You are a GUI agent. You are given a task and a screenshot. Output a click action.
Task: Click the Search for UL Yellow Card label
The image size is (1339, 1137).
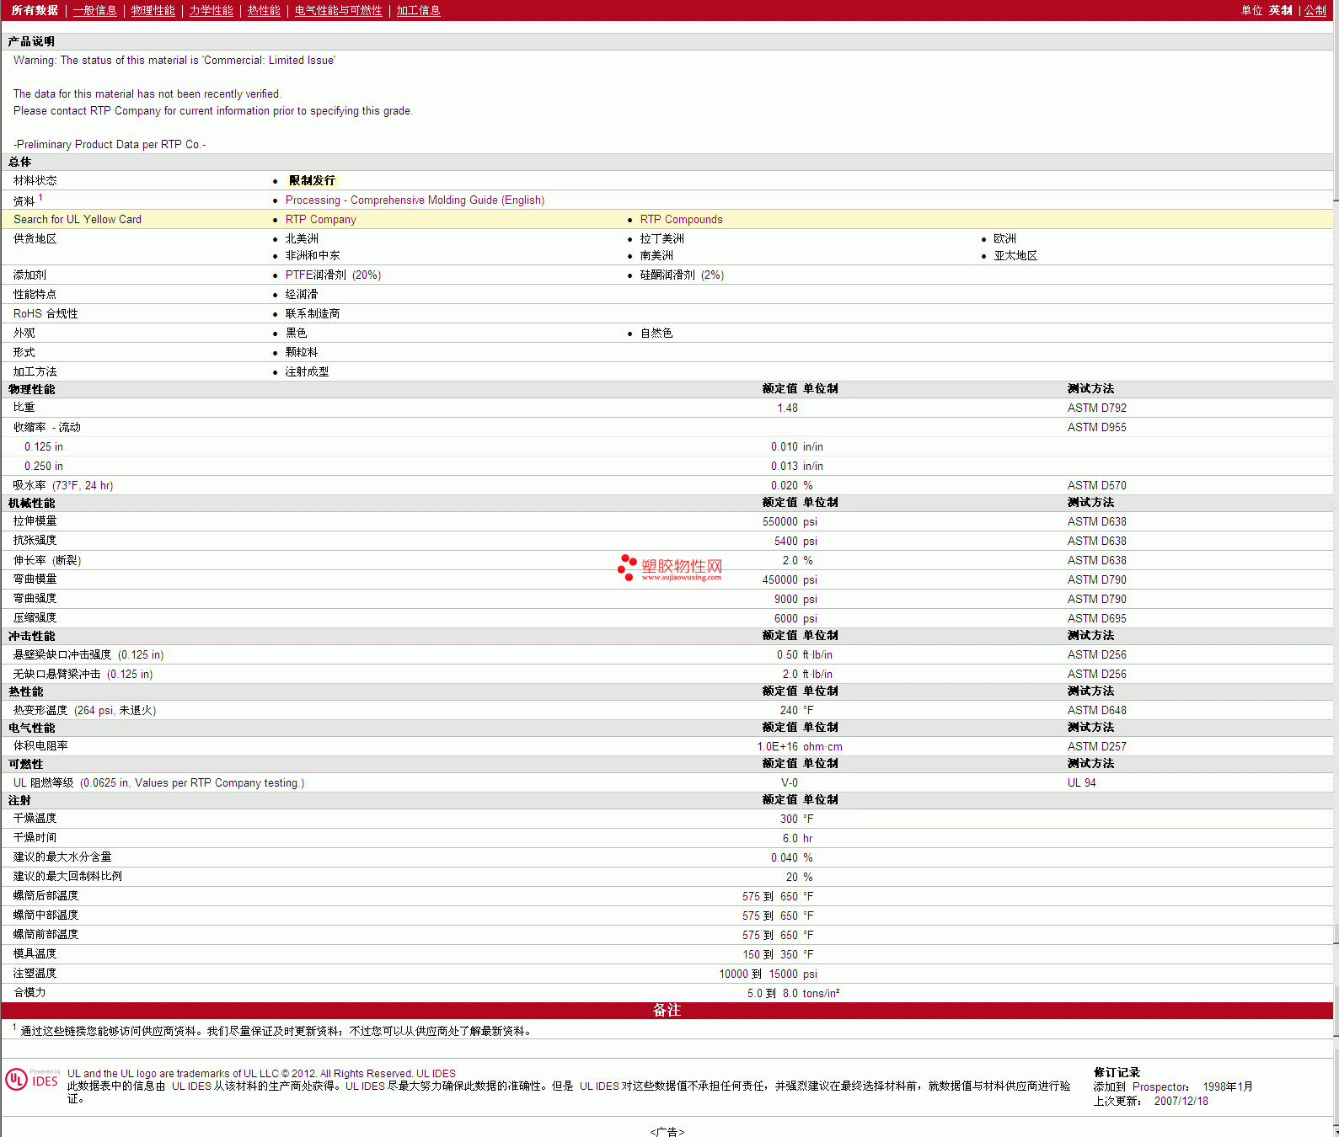coord(78,219)
